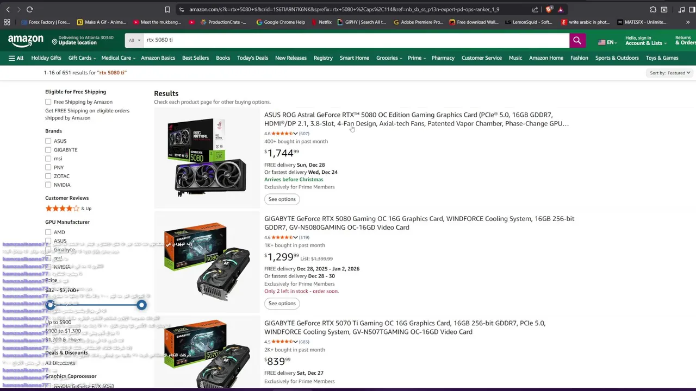Check the GIGABYTE brand filter
Image resolution: width=696 pixels, height=391 pixels.
tap(48, 150)
